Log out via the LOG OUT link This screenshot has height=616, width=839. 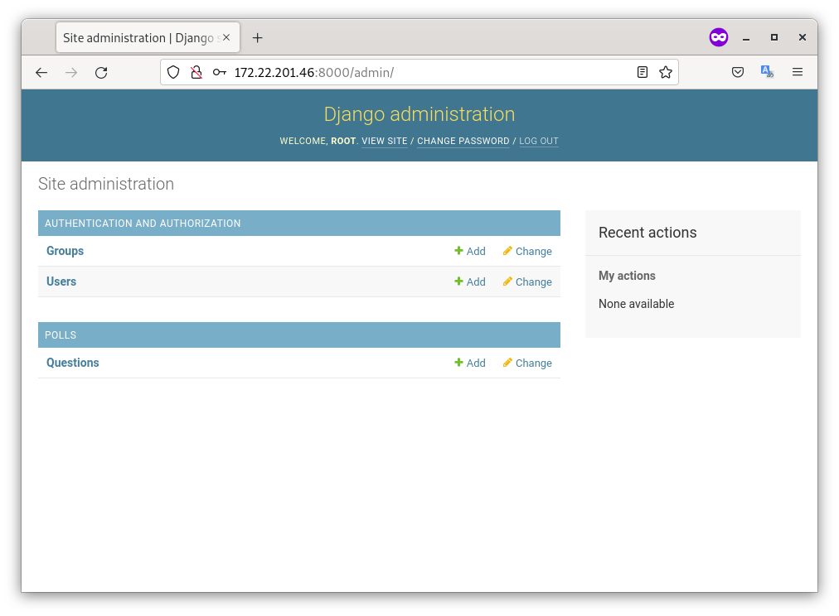(539, 142)
